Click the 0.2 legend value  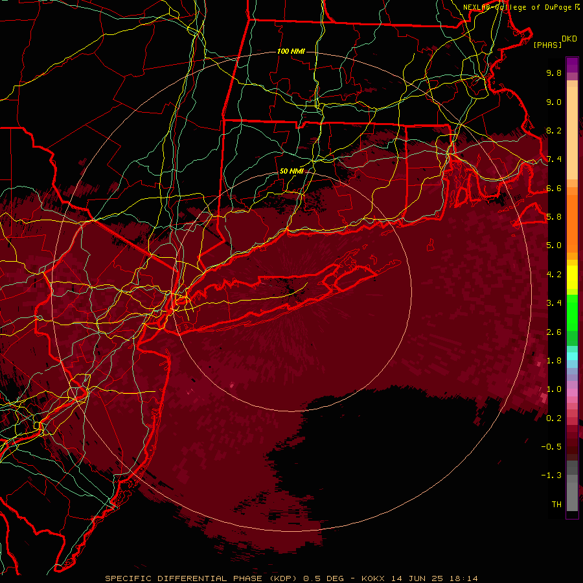point(554,418)
